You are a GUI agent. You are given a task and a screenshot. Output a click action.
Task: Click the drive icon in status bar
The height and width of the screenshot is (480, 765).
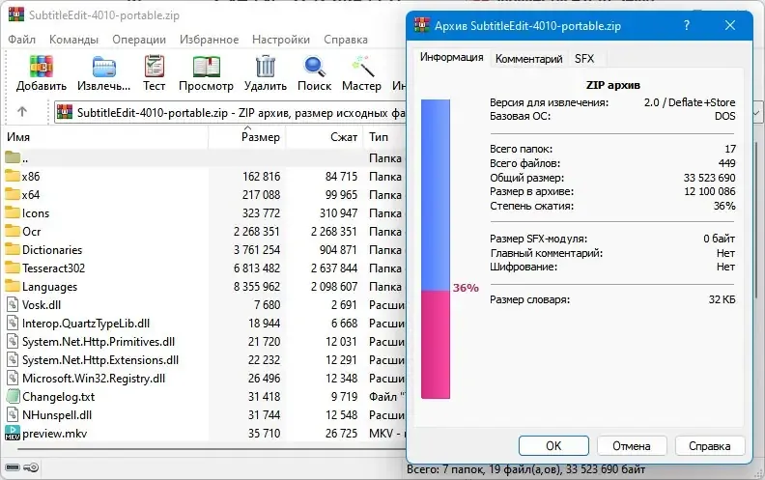coord(13,467)
